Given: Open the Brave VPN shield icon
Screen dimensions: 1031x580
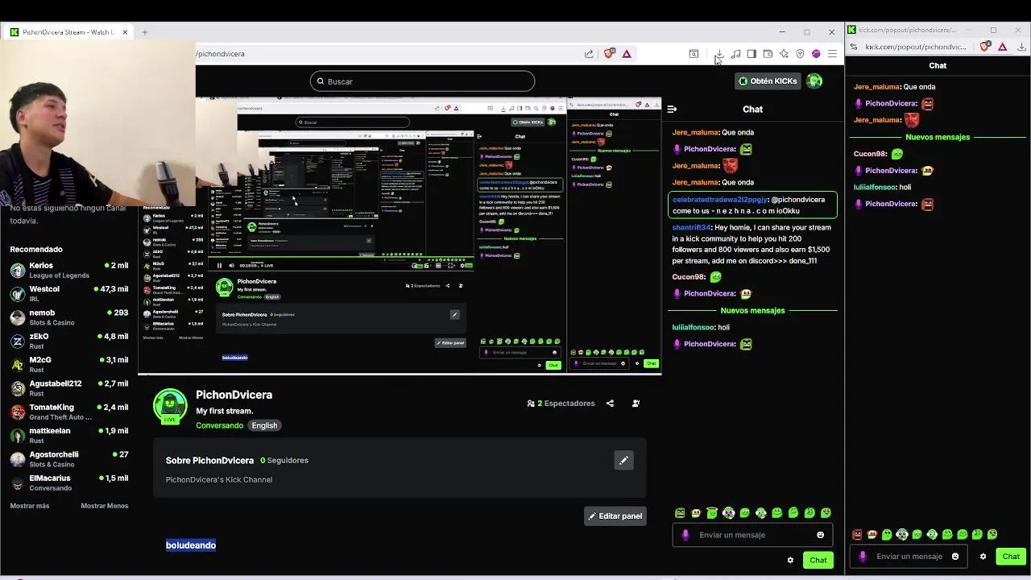Looking at the screenshot, I should (800, 54).
